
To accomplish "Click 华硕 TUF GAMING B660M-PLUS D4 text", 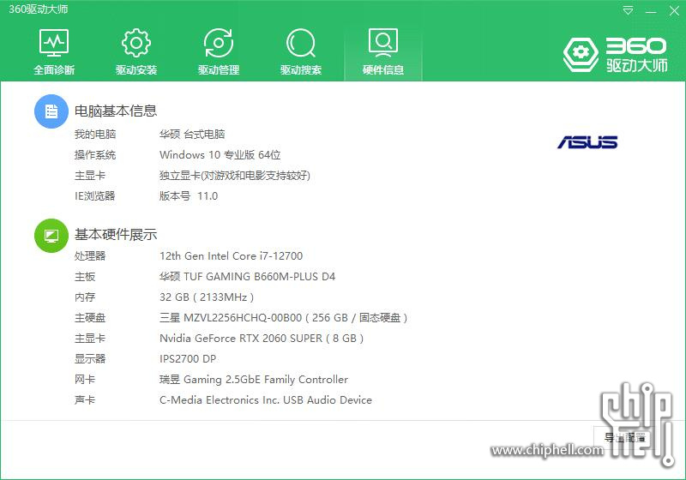I will pyautogui.click(x=247, y=276).
